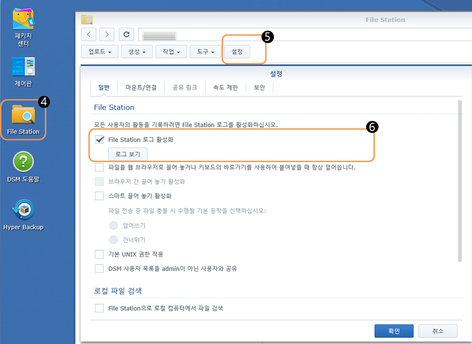Switch to the 마운트/연결 tab
Image resolution: width=472 pixels, height=344 pixels.
141,88
